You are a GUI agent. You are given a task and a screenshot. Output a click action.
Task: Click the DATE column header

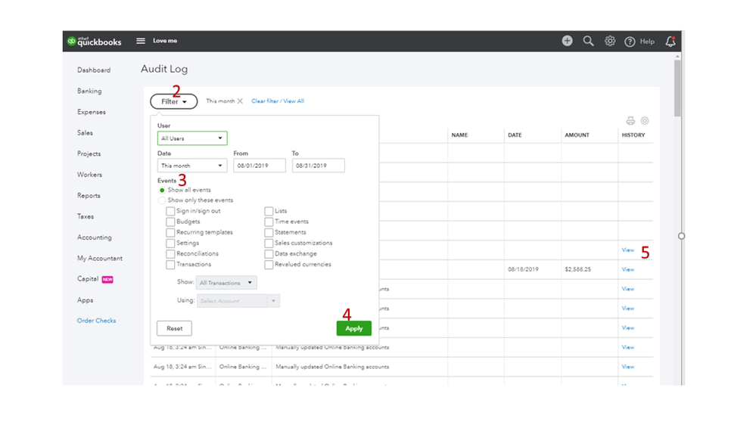point(515,135)
